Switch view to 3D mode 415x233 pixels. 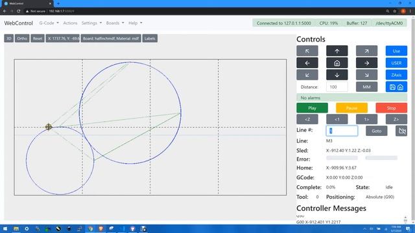[x=8, y=38]
